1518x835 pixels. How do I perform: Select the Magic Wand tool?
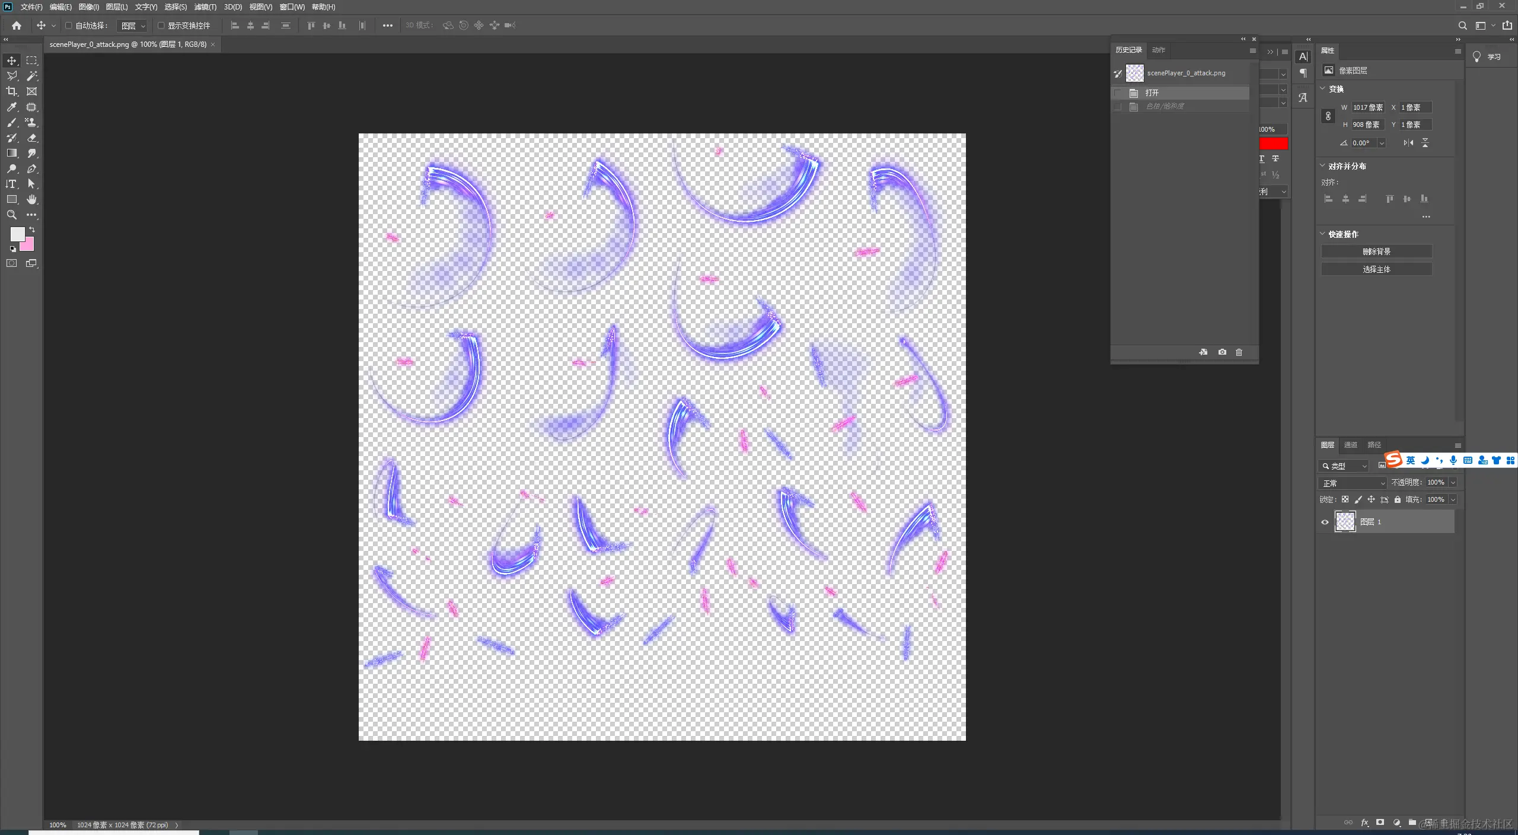point(31,76)
